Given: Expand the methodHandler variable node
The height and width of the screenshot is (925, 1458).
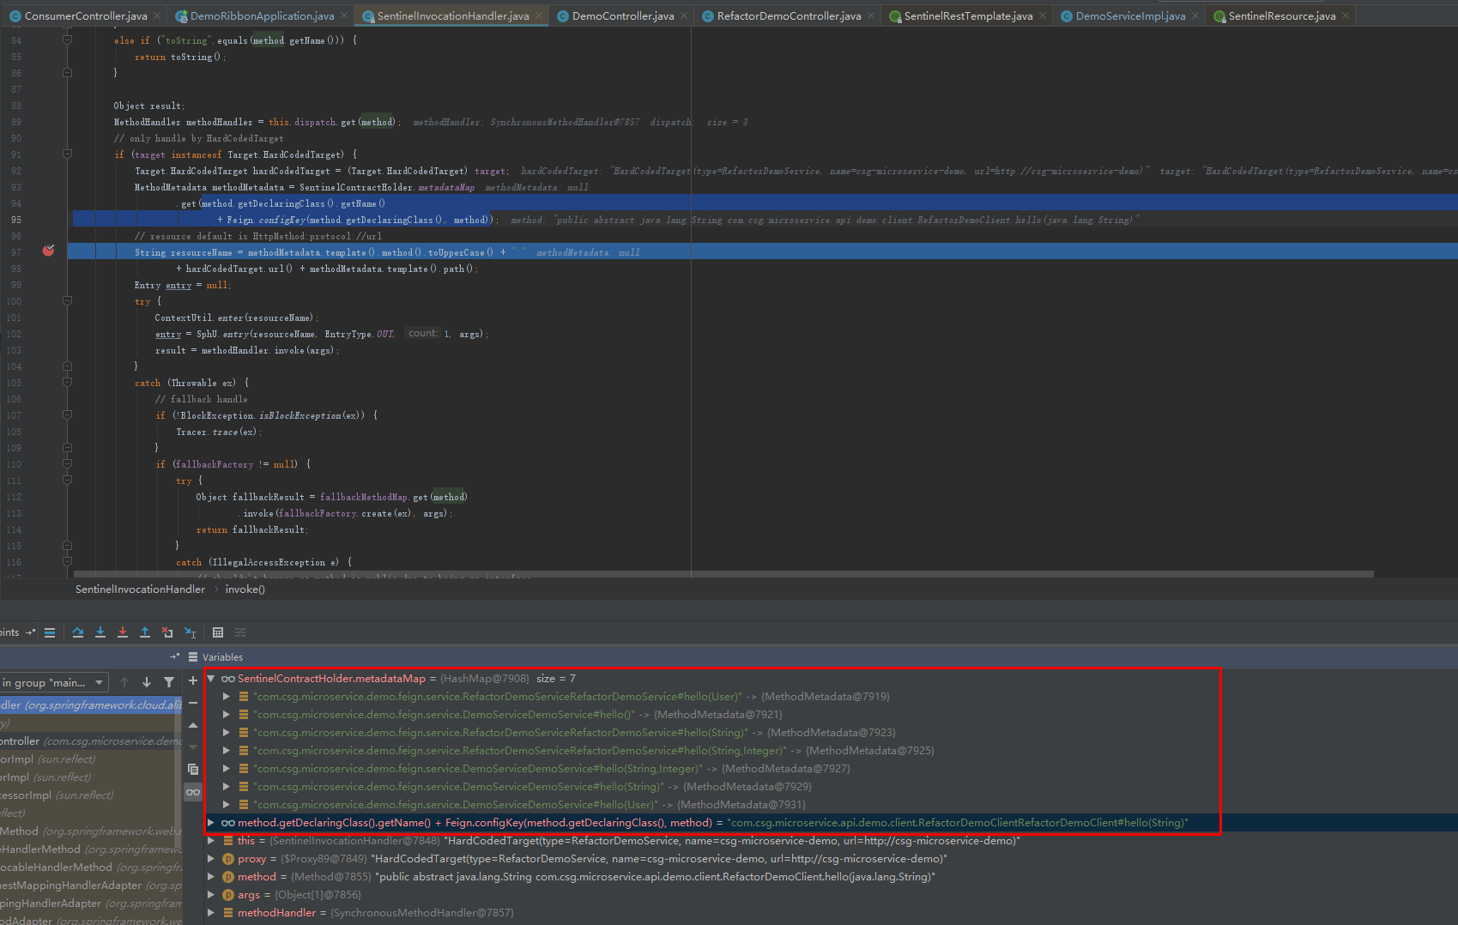Looking at the screenshot, I should pos(211,912).
